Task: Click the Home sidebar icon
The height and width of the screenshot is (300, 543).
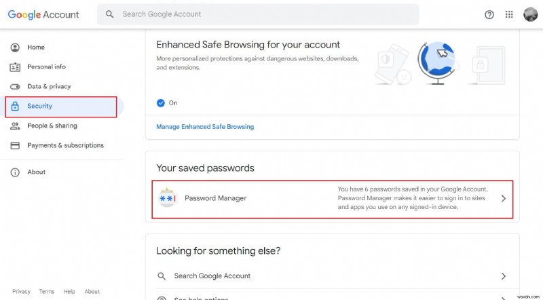Action: coord(15,47)
